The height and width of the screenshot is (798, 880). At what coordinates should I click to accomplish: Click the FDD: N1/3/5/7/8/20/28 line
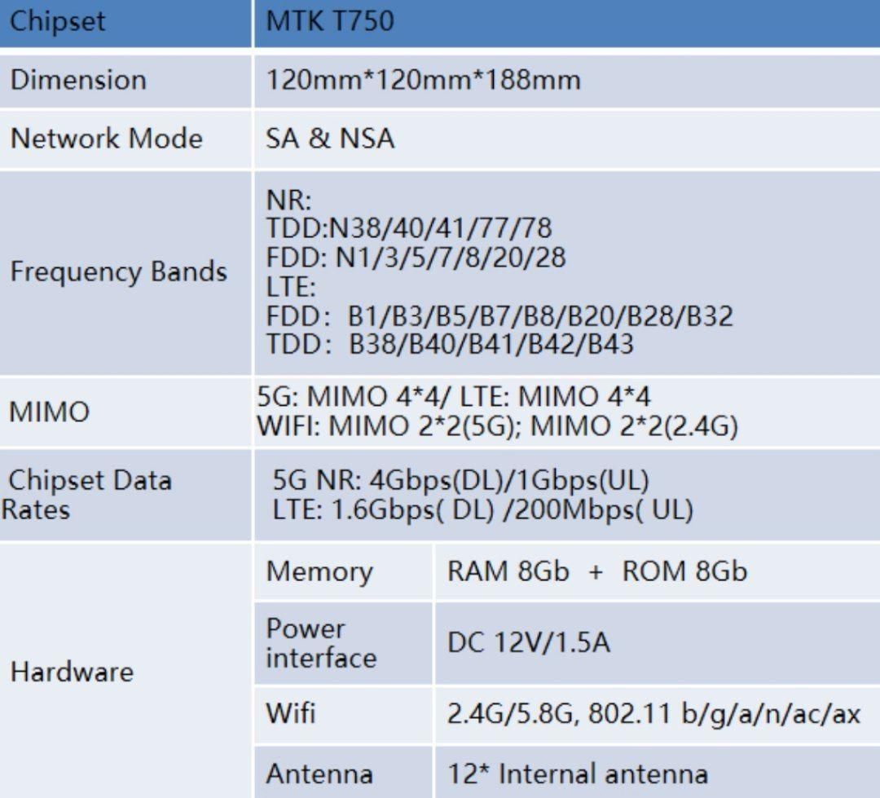coord(416,258)
